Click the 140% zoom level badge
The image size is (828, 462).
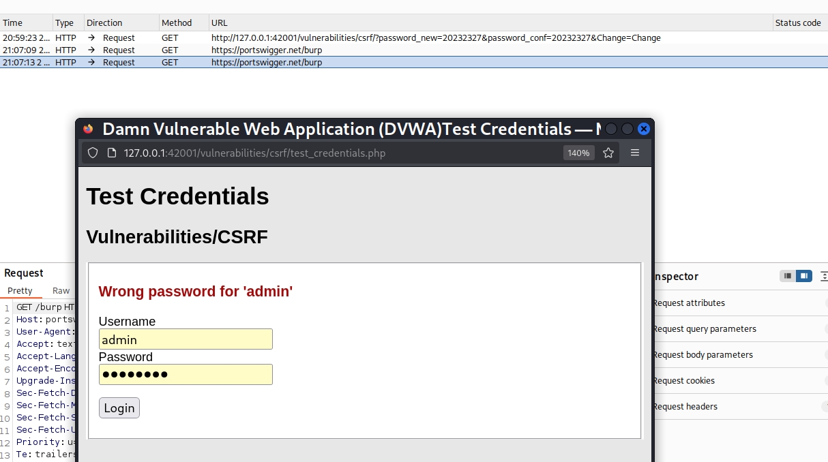pos(578,153)
